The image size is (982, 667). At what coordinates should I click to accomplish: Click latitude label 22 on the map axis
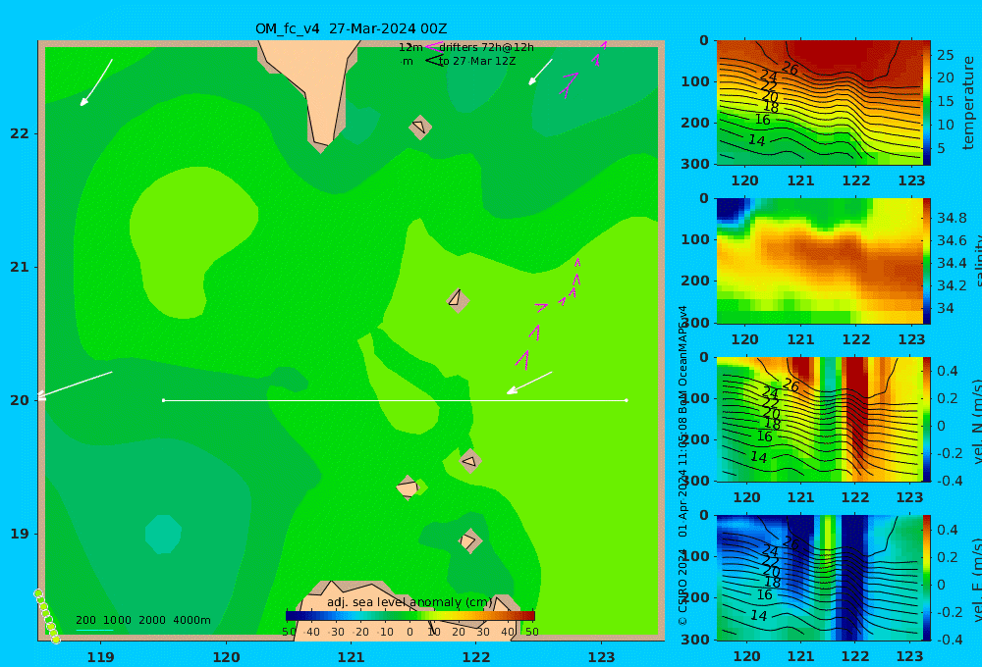(x=19, y=134)
